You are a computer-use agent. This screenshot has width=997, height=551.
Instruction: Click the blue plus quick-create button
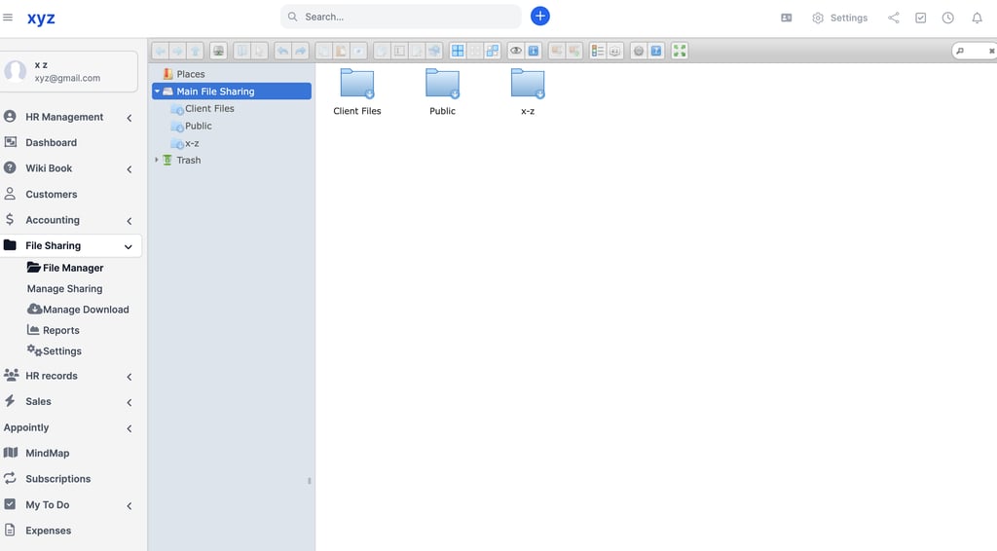pyautogui.click(x=539, y=16)
